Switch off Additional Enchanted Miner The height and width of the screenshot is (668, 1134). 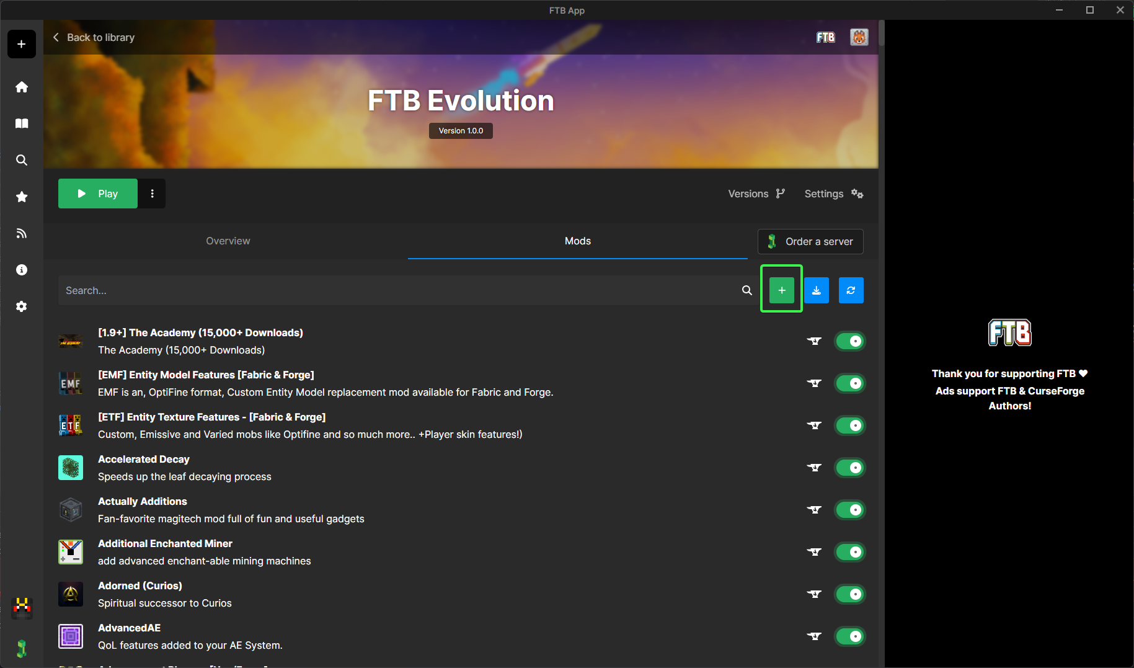click(849, 552)
